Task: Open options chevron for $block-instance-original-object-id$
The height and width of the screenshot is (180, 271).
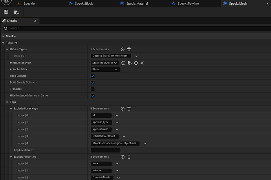Action: [x=145, y=144]
